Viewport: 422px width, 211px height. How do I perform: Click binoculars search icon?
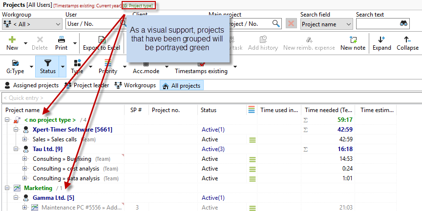click(x=403, y=23)
